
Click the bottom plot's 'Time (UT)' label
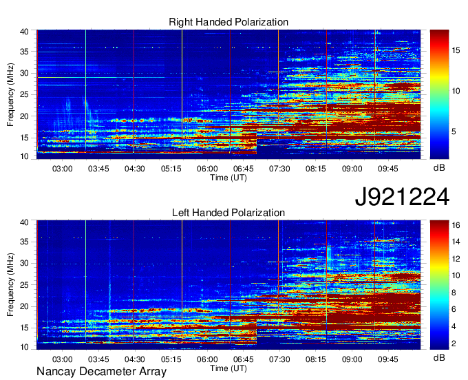point(228,368)
